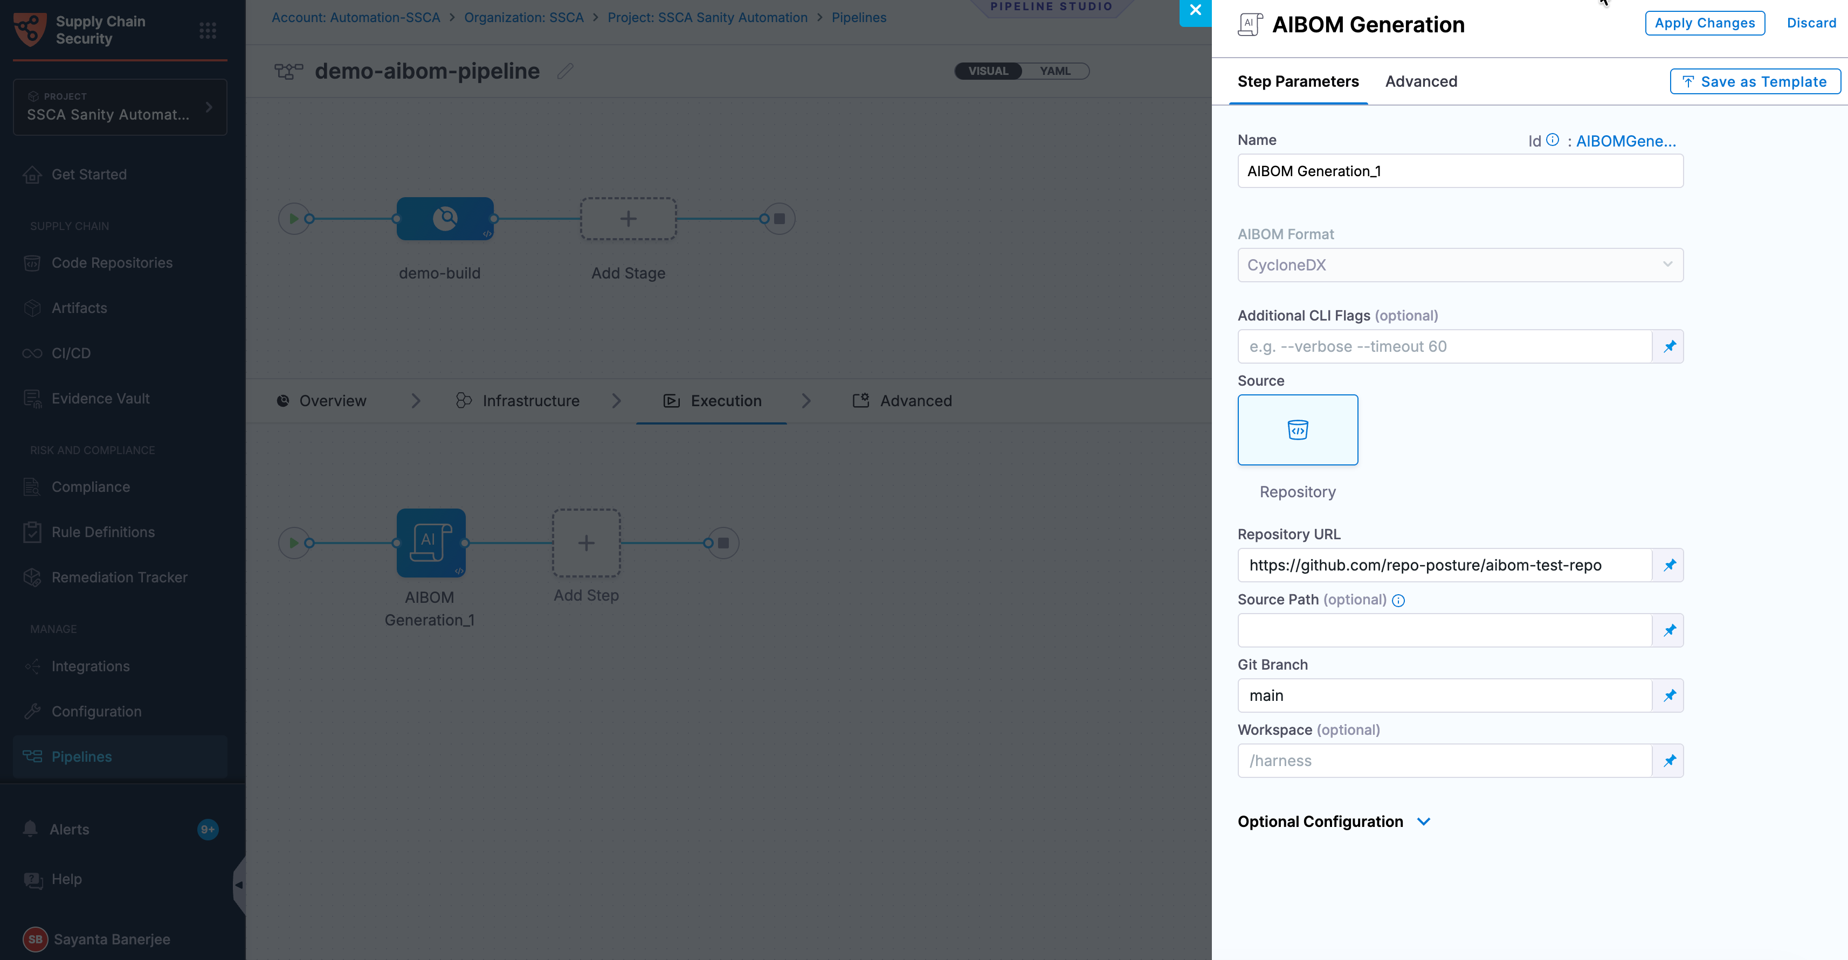Open the AIBOM Format dropdown
The width and height of the screenshot is (1848, 960).
point(1460,265)
